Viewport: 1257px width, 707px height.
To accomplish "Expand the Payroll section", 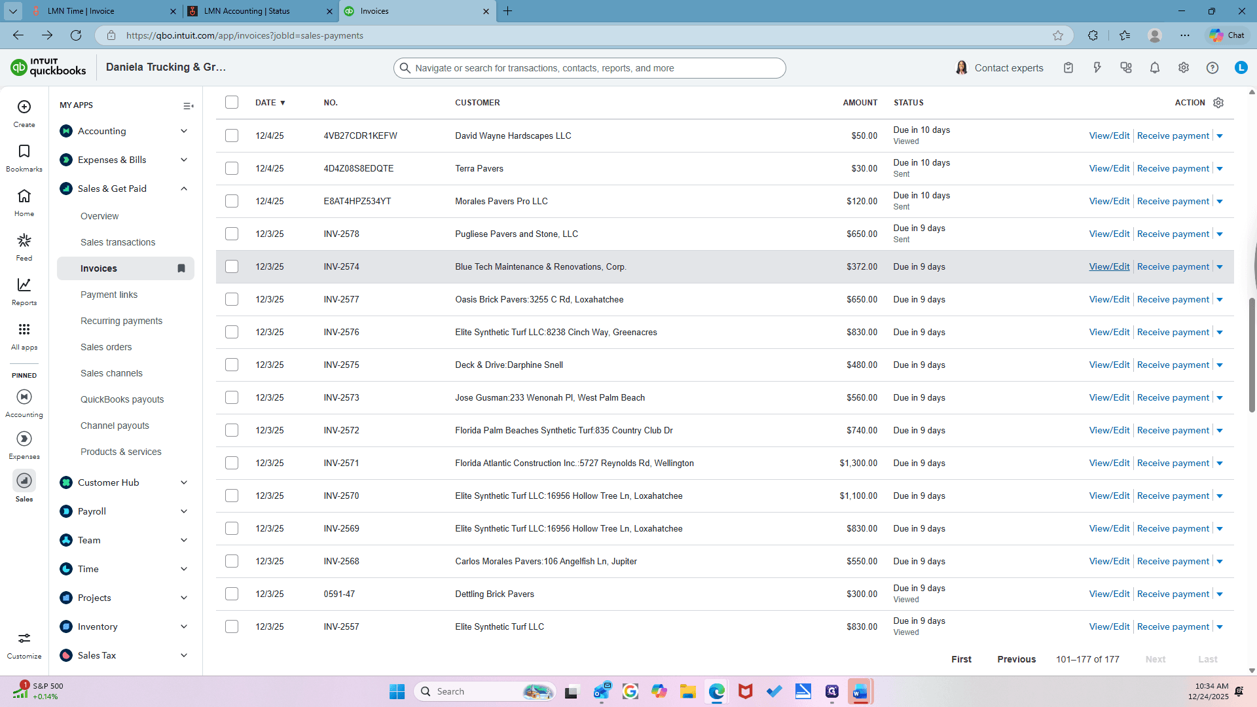I will pyautogui.click(x=184, y=511).
